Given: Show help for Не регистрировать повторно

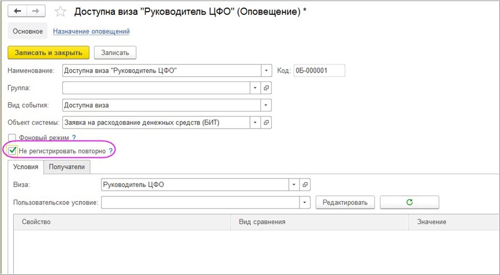Looking at the screenshot, I should click(111, 151).
